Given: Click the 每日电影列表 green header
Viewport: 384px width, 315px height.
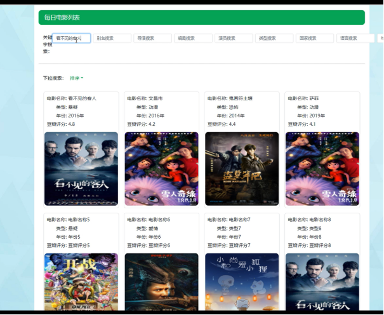Looking at the screenshot, I should coord(202,17).
